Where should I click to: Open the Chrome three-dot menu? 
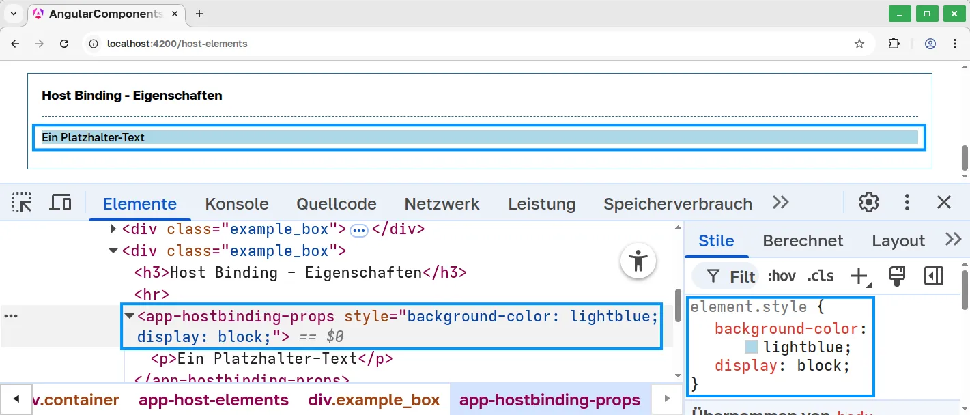(955, 44)
